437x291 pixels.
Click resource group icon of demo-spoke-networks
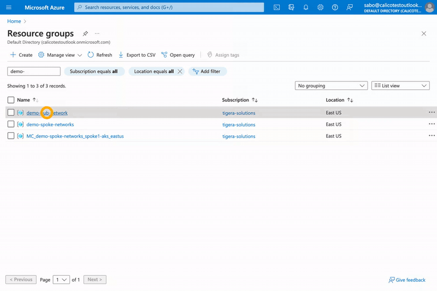[20, 124]
